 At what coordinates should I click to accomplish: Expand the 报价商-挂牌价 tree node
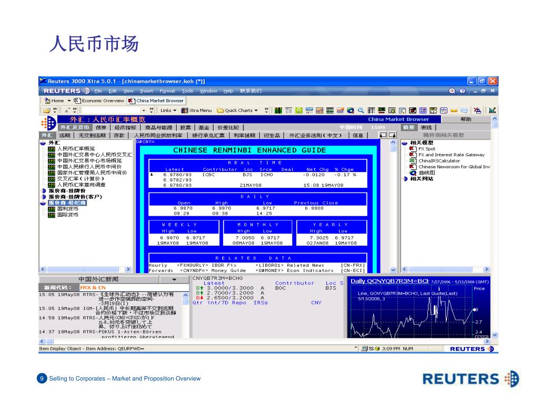(x=43, y=190)
